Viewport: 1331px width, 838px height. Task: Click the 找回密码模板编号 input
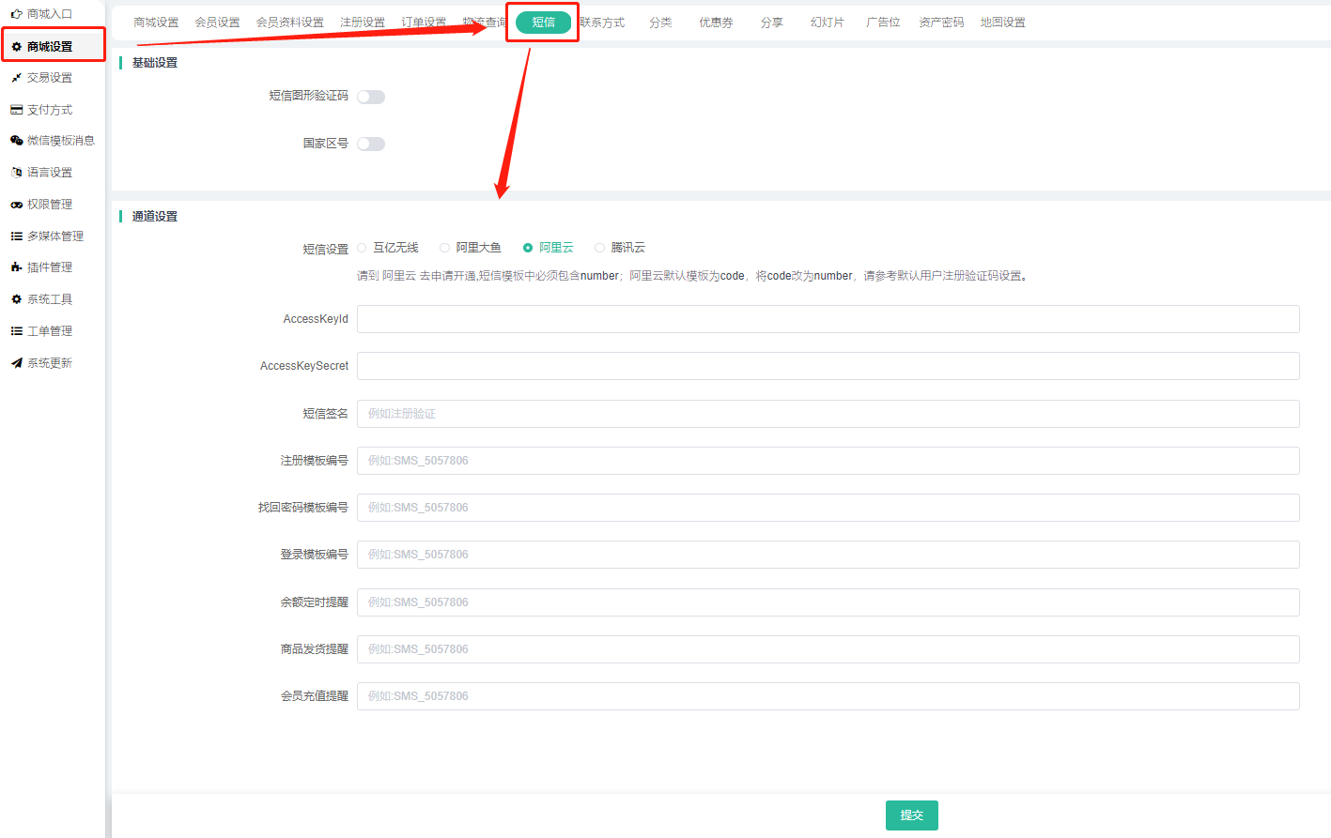pyautogui.click(x=828, y=508)
